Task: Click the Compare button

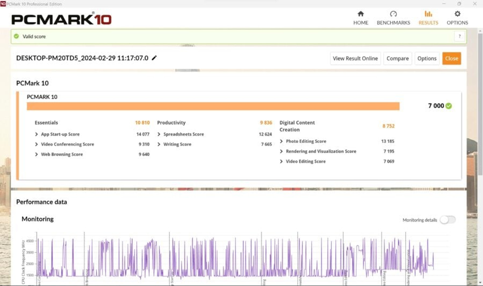Action: 397,58
